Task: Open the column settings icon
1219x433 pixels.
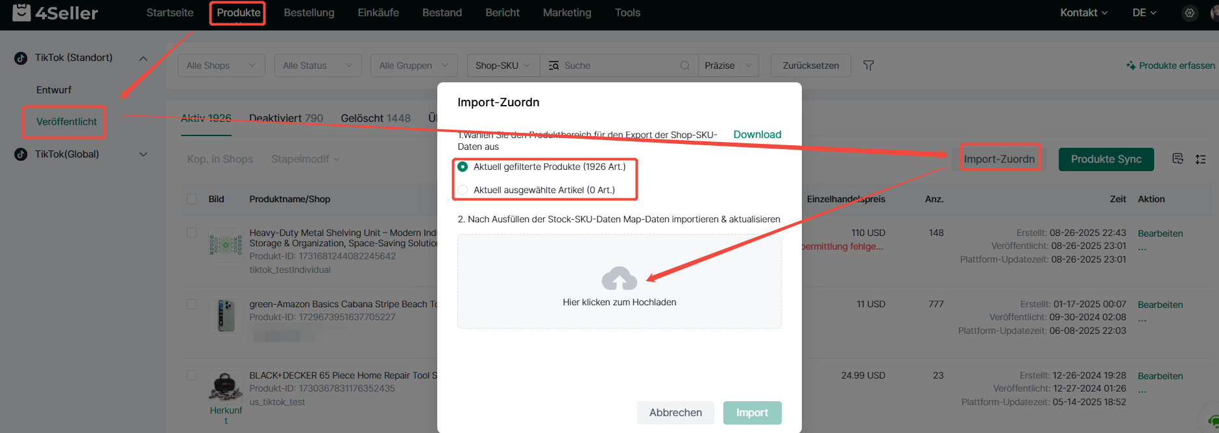Action: click(x=1201, y=159)
